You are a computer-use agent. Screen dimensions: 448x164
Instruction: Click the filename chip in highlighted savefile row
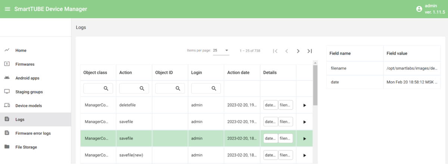coord(286,139)
